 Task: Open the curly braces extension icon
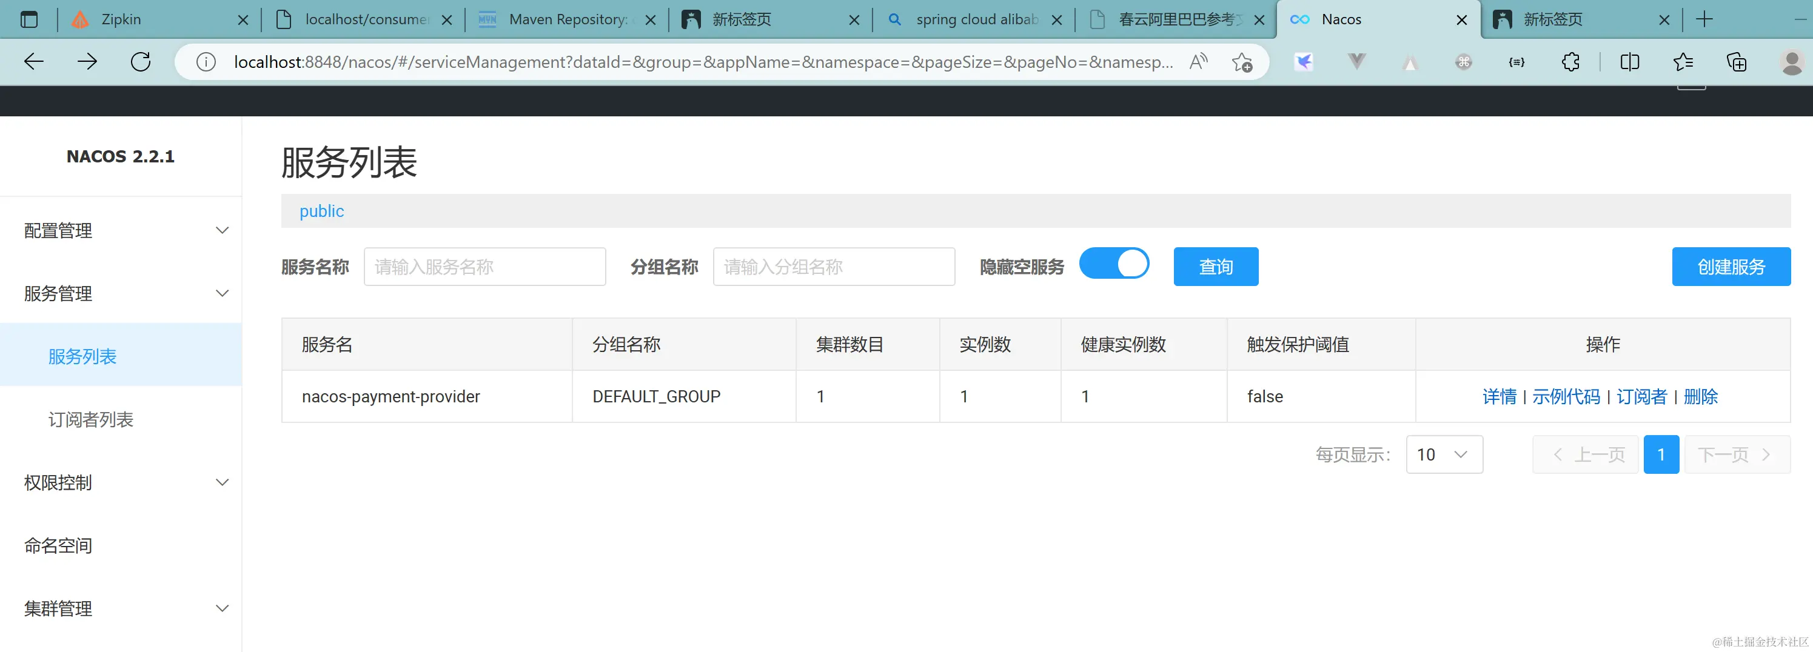[1516, 62]
